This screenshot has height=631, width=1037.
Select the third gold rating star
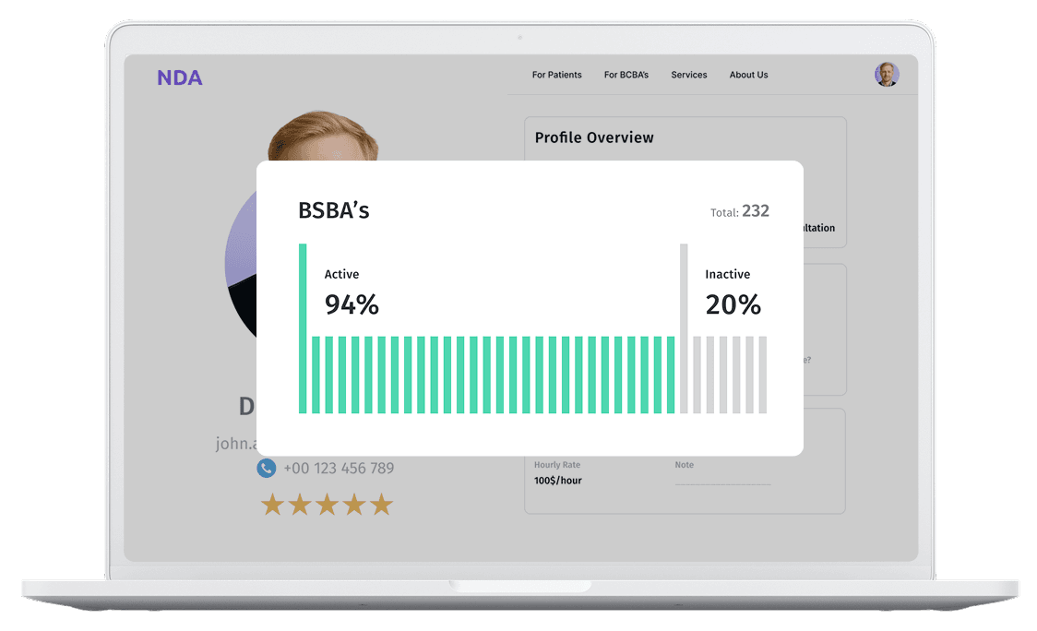pos(327,505)
